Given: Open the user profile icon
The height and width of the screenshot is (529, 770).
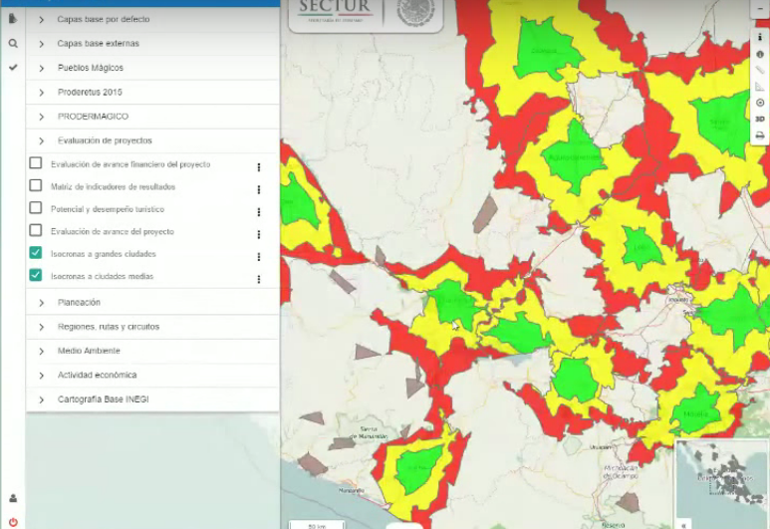Looking at the screenshot, I should (13, 498).
